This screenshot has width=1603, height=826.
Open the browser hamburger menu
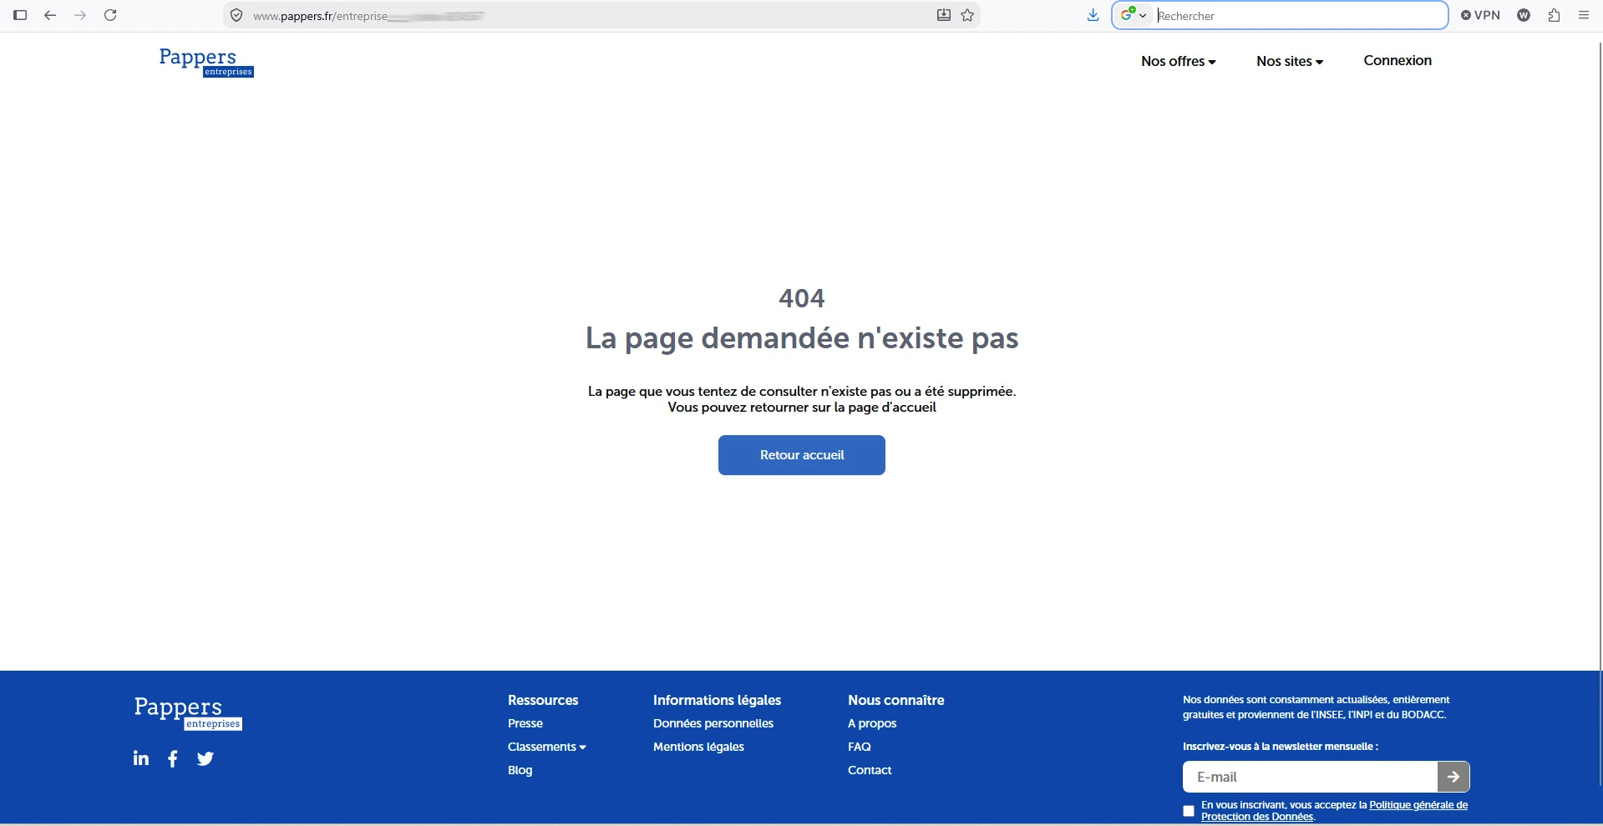1583,15
